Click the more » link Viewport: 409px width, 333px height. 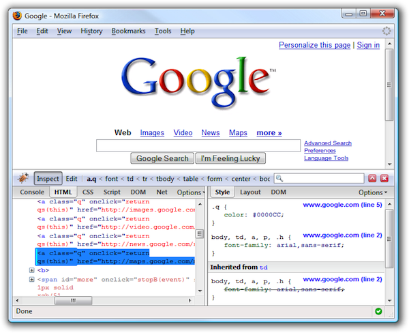click(269, 132)
